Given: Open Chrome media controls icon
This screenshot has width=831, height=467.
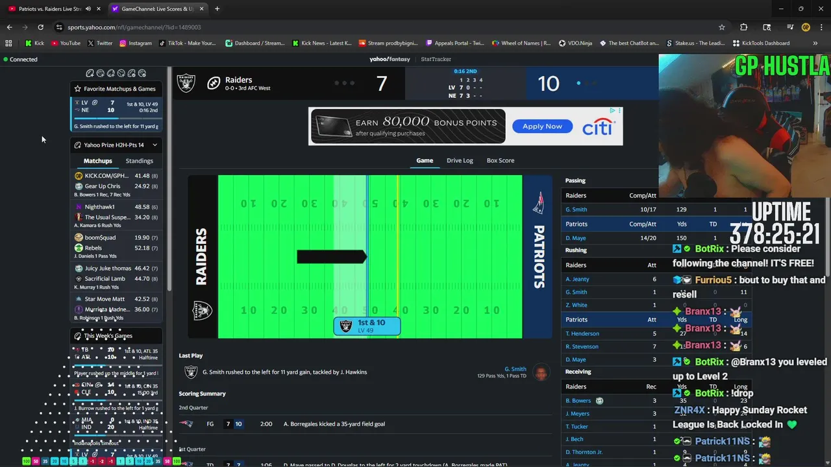Looking at the screenshot, I should pos(789,27).
